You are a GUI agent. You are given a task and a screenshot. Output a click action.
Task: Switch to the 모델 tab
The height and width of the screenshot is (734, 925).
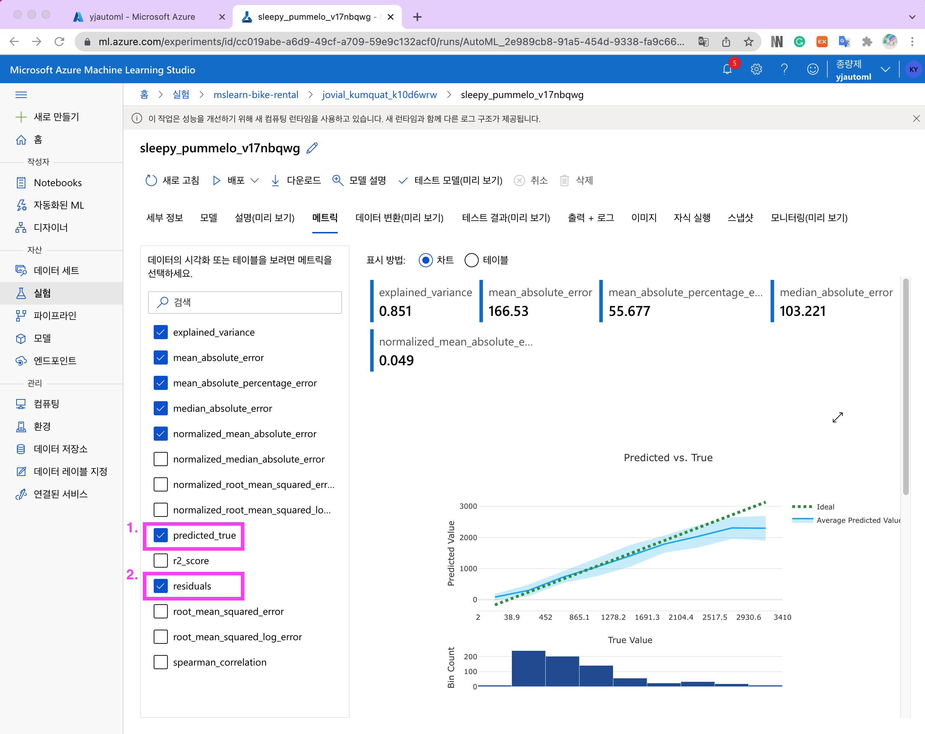(x=208, y=218)
